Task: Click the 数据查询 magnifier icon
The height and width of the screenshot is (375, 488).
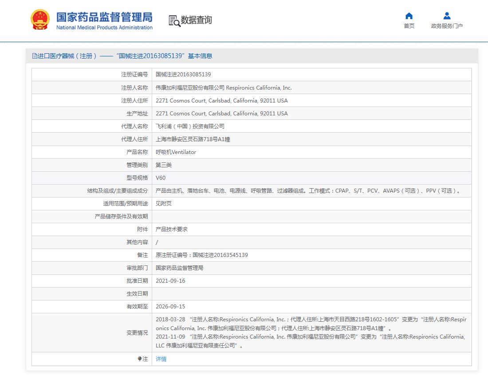Action: point(174,20)
